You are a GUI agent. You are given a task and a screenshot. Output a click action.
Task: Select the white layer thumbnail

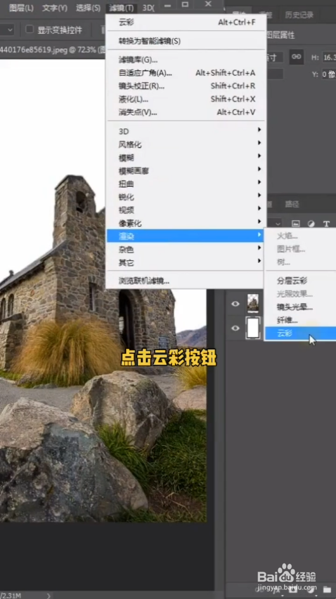pos(253,328)
